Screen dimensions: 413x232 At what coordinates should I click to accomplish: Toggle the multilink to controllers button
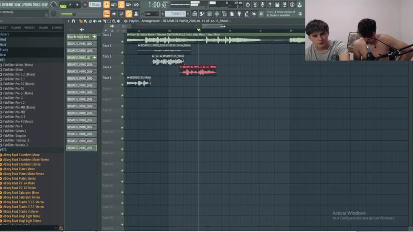[x=129, y=14]
